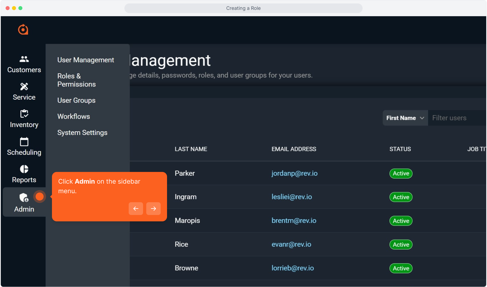Select the Service tools icon
This screenshot has width=487, height=287.
point(24,86)
